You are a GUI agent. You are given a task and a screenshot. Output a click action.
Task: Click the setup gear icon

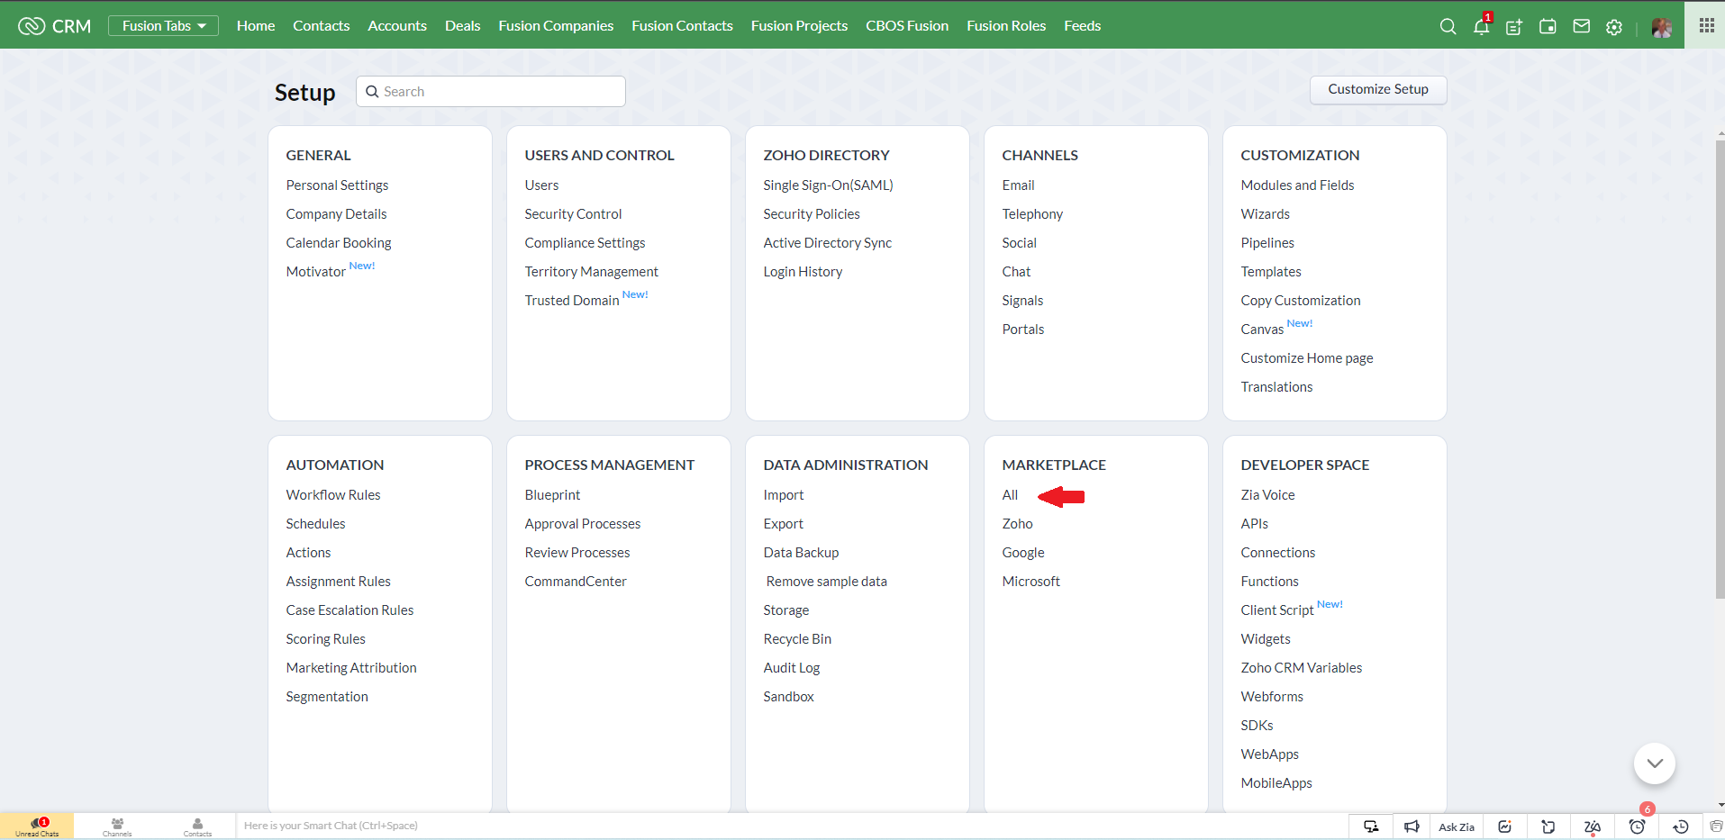[1614, 27]
